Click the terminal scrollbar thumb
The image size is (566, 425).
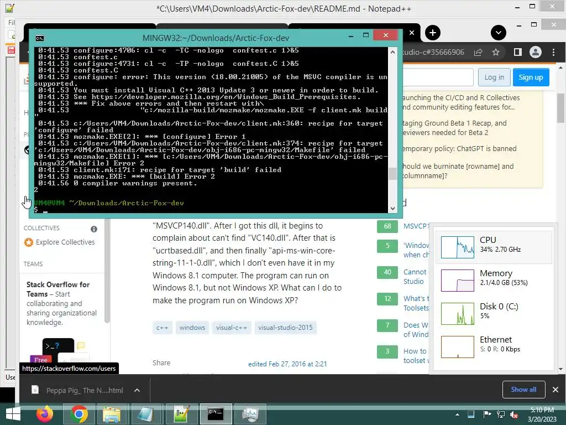393,174
